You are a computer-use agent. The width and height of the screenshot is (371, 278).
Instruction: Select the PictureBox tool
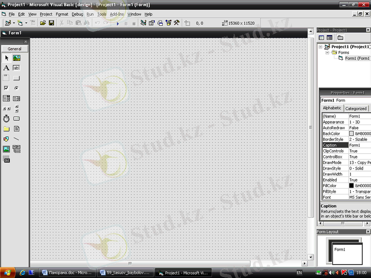pos(17,58)
